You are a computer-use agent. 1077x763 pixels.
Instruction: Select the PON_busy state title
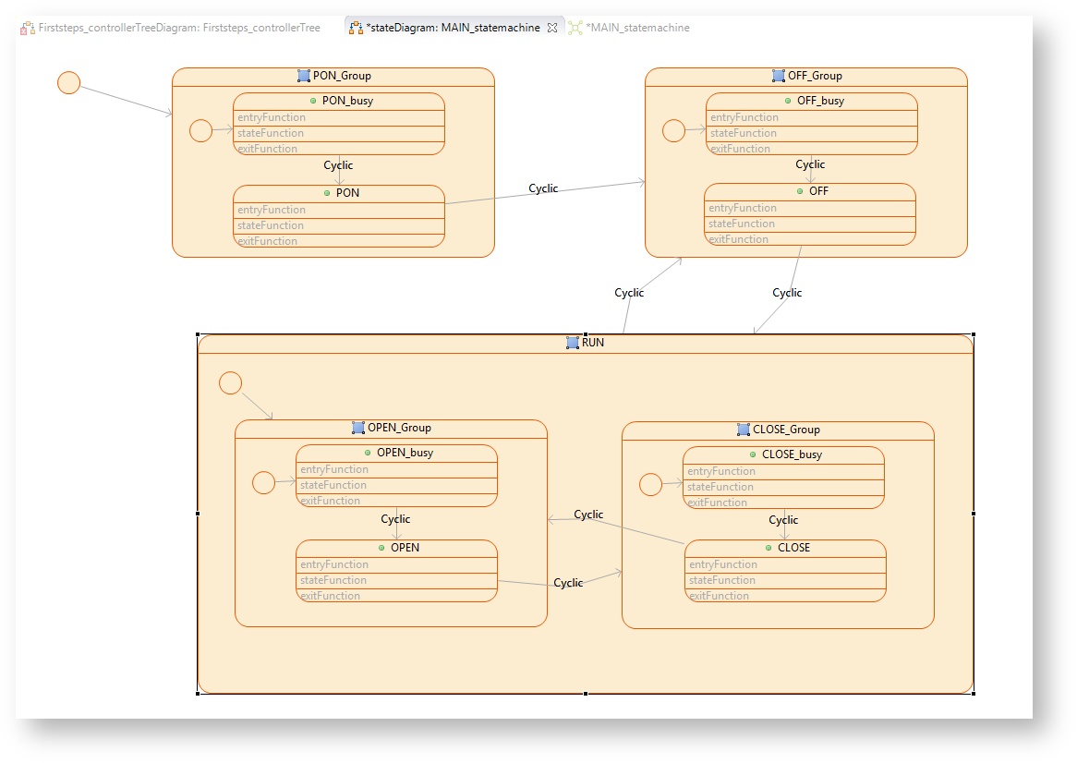pos(346,101)
